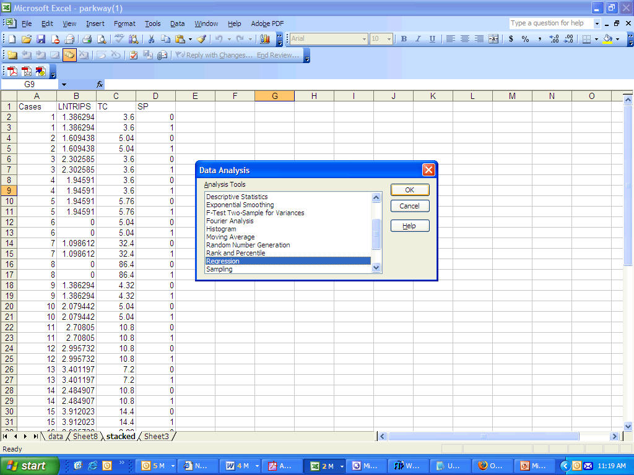Viewport: 634px width, 475px height.
Task: Open the Tools menu
Action: tap(153, 24)
